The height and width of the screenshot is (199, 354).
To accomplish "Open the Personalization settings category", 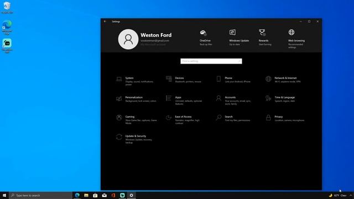I will pyautogui.click(x=136, y=99).
